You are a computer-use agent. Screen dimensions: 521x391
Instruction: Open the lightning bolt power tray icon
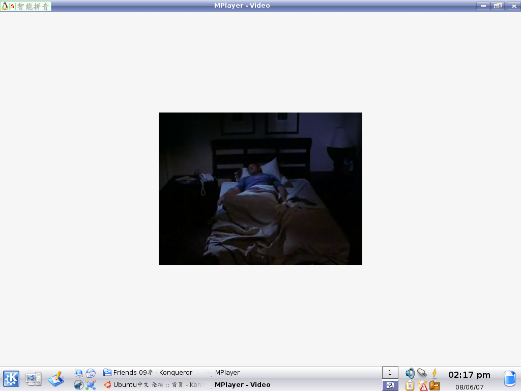[x=435, y=373]
